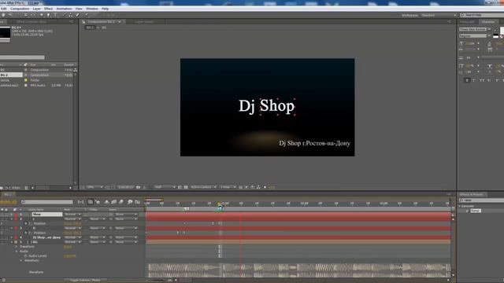
Task: Click the Effects & Presets search field
Action: (x=482, y=200)
